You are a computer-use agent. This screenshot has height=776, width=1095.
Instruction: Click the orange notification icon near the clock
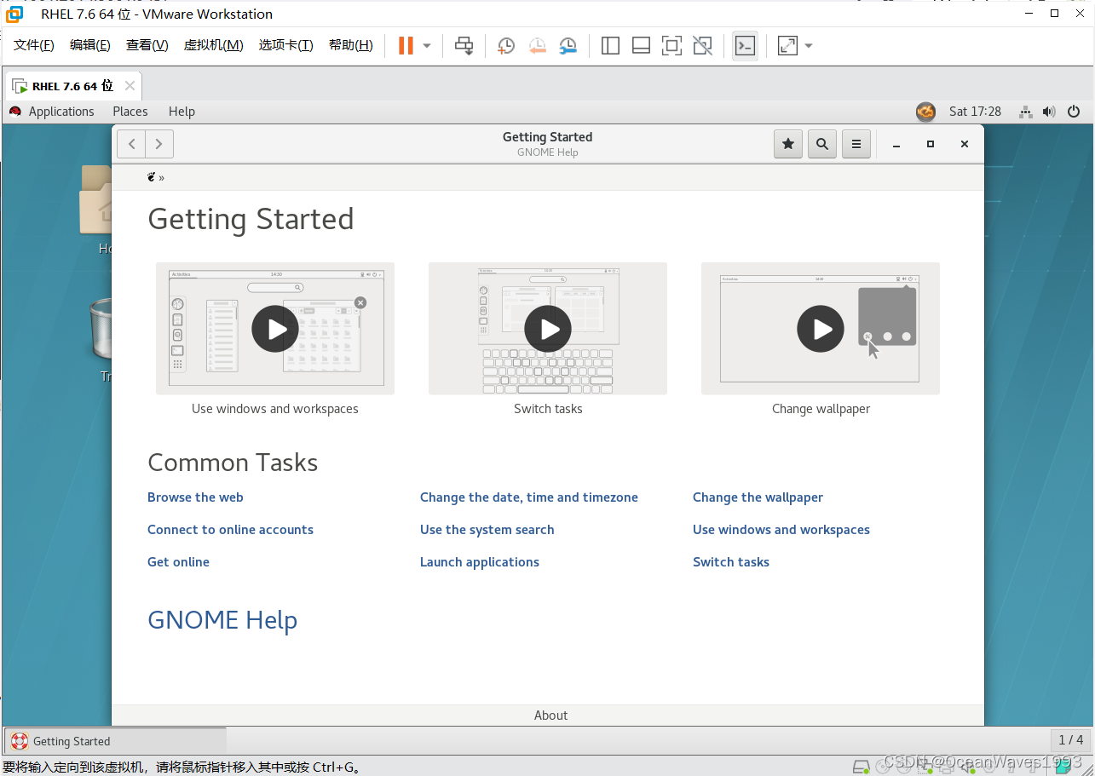click(x=925, y=112)
